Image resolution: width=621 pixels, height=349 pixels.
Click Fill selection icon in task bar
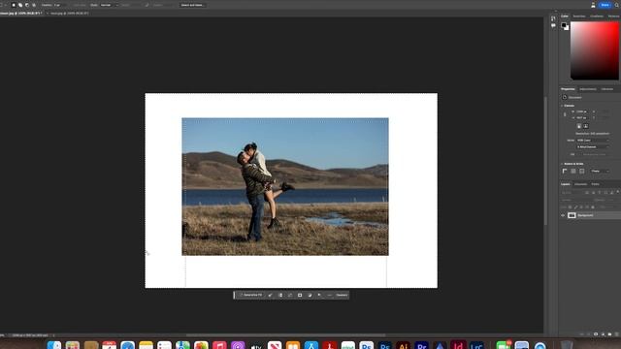click(319, 295)
